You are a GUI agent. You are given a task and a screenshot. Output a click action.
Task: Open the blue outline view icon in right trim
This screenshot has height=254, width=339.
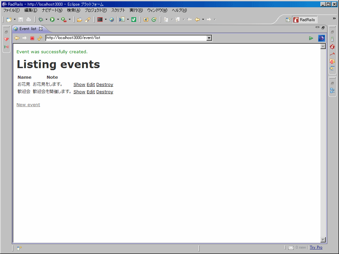tap(332, 91)
